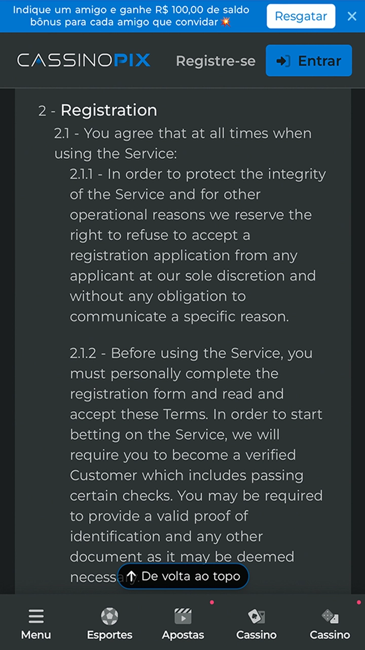The height and width of the screenshot is (650, 365).
Task: Select the dice Cassino icon
Action: click(330, 616)
